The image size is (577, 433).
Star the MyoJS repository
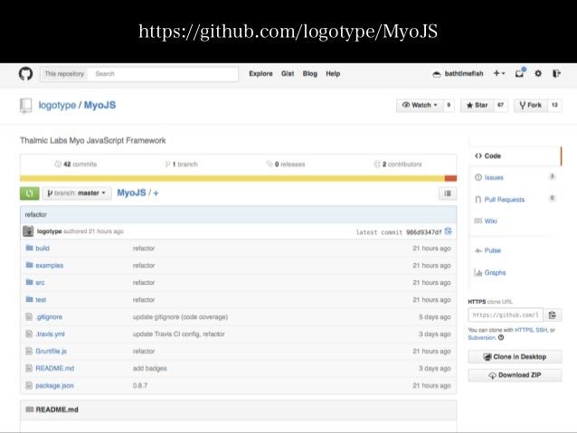pyautogui.click(x=477, y=105)
